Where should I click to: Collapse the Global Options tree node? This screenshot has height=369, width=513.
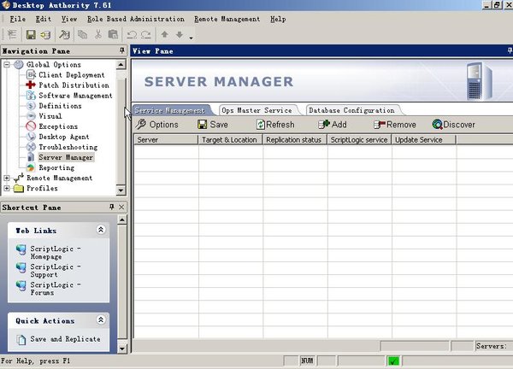click(8, 65)
